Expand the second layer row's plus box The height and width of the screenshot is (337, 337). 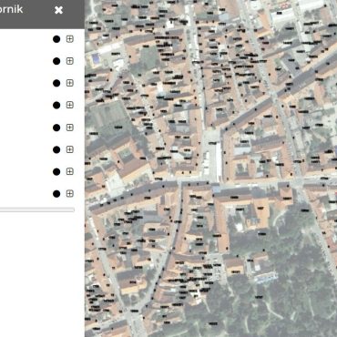pos(70,61)
